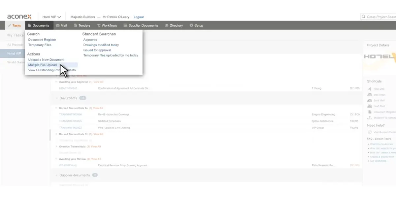Run Temporary files uploaded by me today
Screen dimensions: 396x198
click(111, 55)
